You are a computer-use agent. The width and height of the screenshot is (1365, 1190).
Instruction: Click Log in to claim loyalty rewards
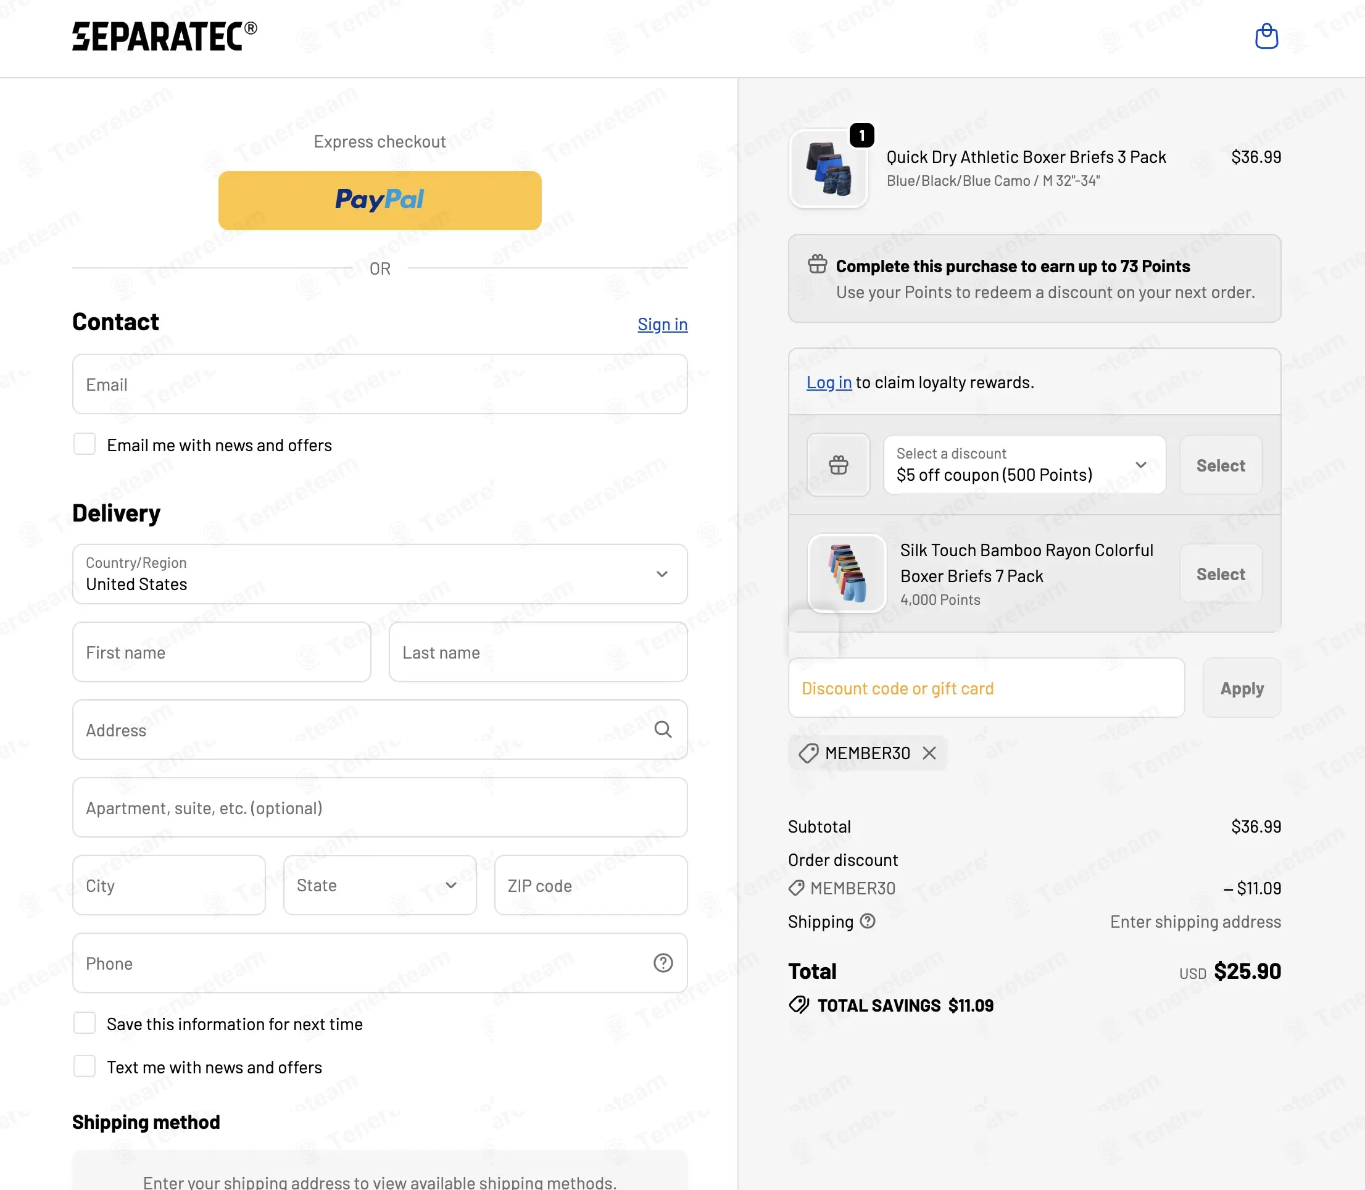coord(829,383)
